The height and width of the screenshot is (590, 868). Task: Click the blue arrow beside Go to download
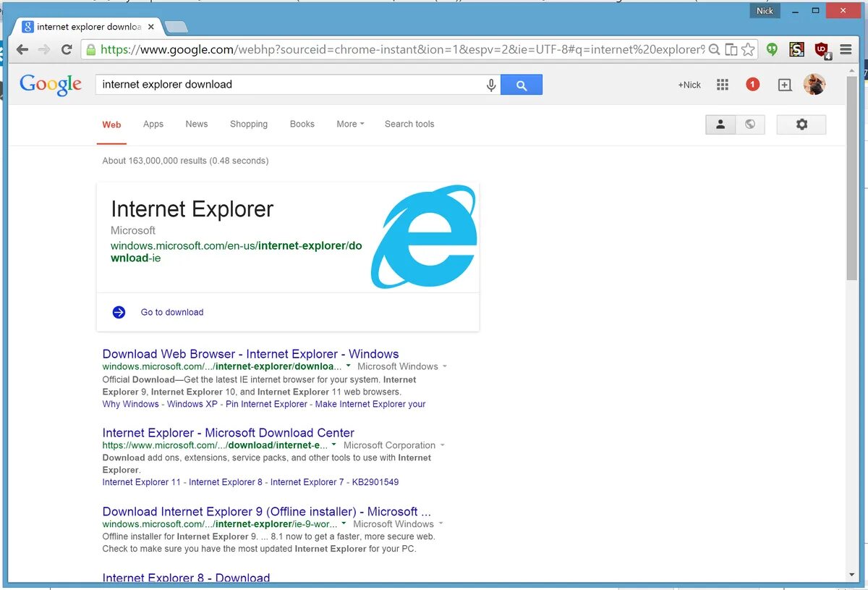click(x=119, y=312)
